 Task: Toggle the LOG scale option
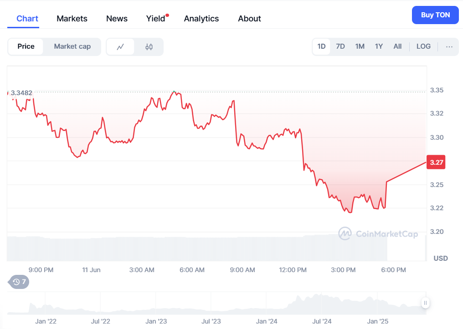[423, 46]
